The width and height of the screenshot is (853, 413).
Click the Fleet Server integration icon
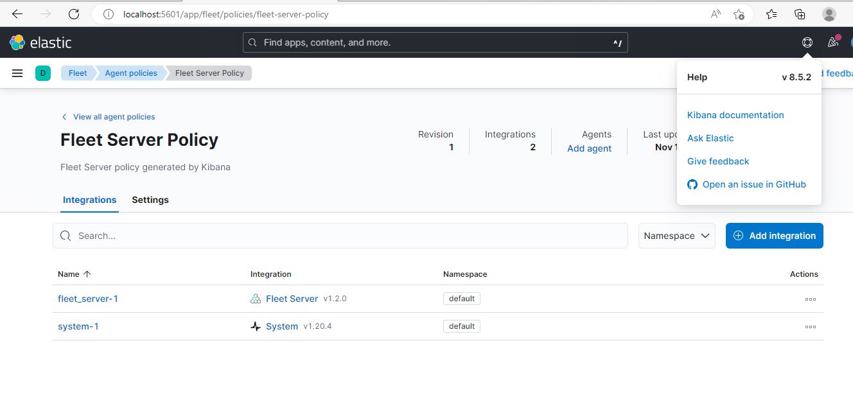pyautogui.click(x=255, y=298)
